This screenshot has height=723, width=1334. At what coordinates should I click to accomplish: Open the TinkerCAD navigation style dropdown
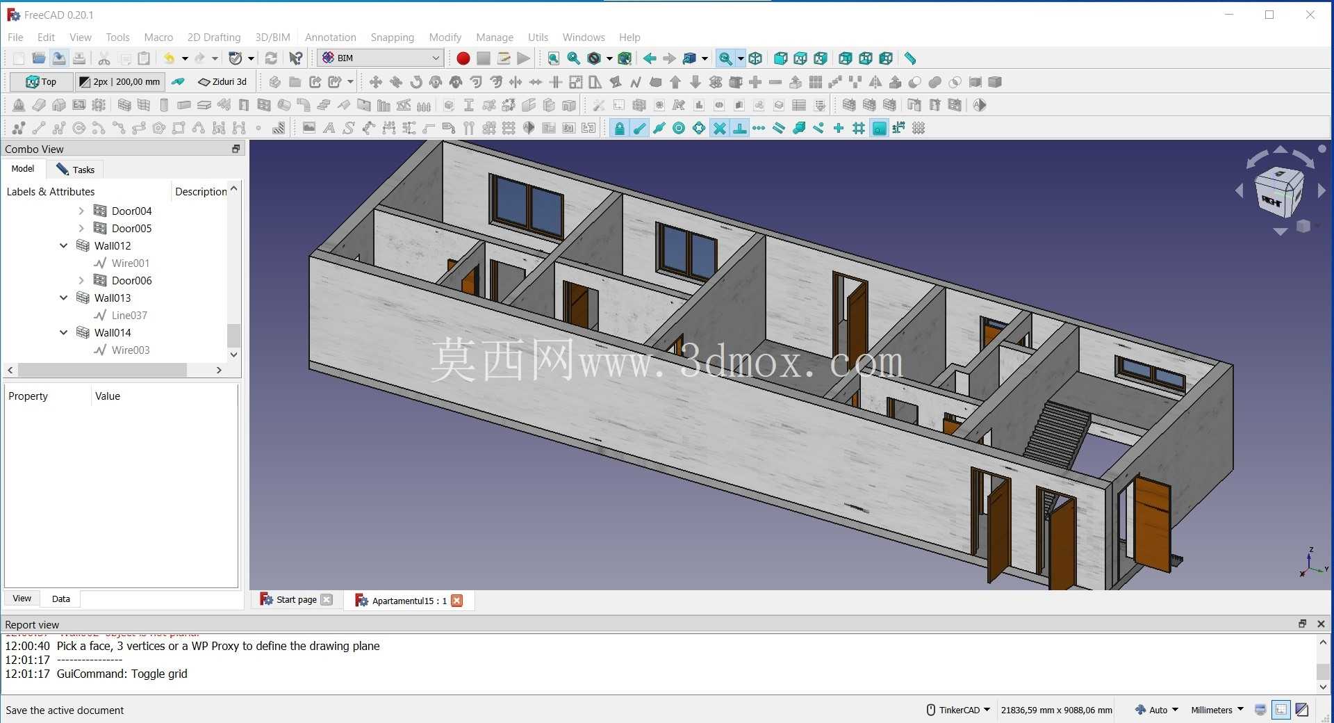959,710
